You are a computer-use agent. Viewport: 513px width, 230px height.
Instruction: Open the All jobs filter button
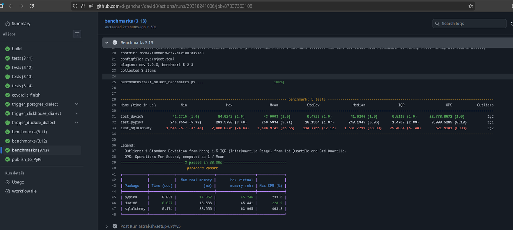(x=77, y=34)
